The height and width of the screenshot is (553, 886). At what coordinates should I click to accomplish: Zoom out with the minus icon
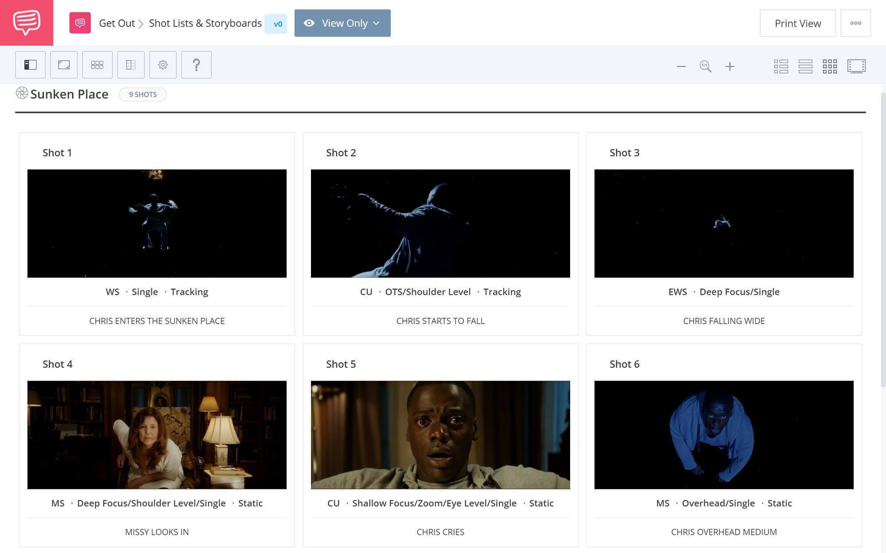(681, 66)
